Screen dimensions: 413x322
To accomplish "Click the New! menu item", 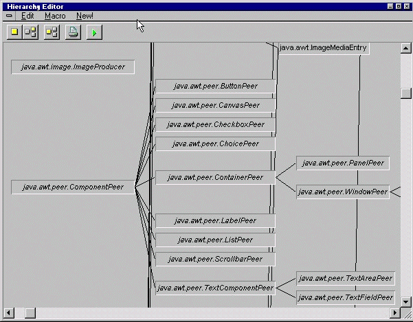I will pyautogui.click(x=85, y=16).
